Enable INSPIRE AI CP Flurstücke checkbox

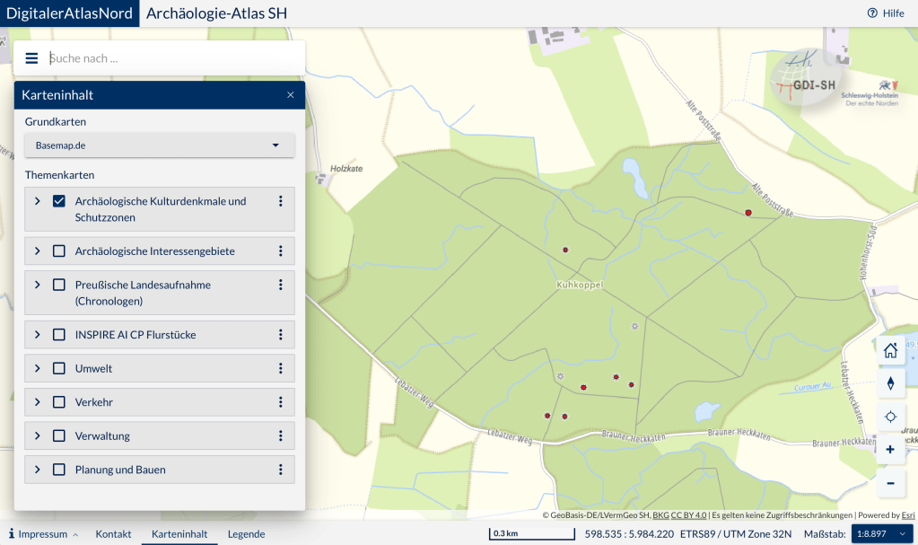tap(59, 335)
